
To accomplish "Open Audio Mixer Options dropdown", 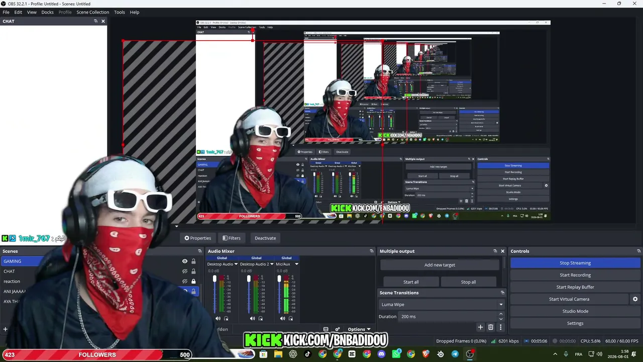I will pyautogui.click(x=359, y=329).
